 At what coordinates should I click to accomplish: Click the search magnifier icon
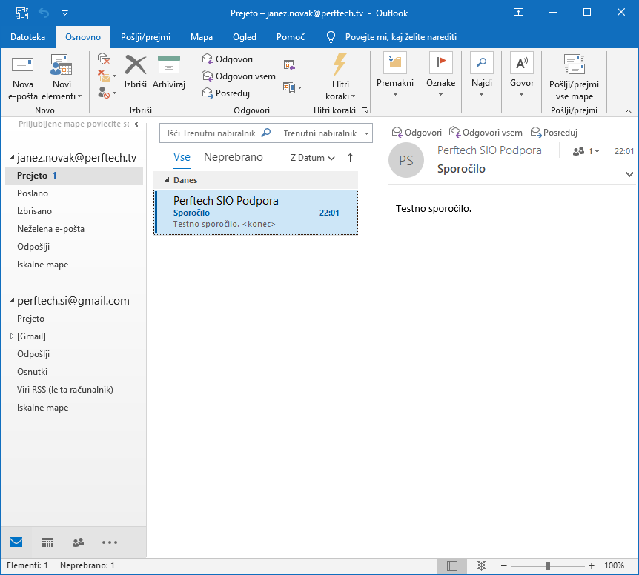pyautogui.click(x=265, y=133)
